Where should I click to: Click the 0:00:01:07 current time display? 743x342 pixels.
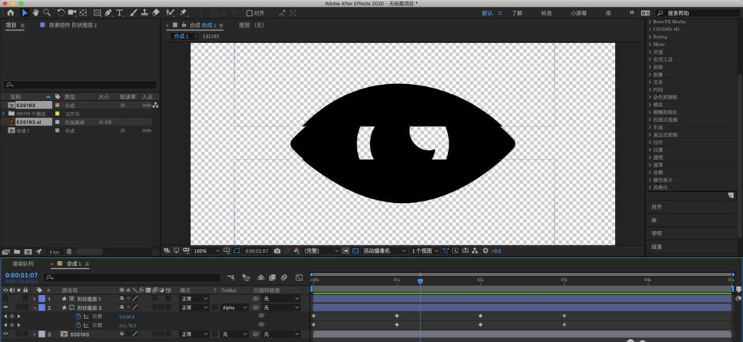tap(21, 275)
